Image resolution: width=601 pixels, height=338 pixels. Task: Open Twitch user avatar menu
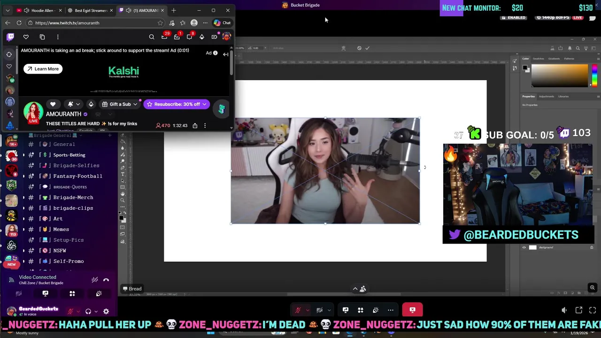point(227,37)
